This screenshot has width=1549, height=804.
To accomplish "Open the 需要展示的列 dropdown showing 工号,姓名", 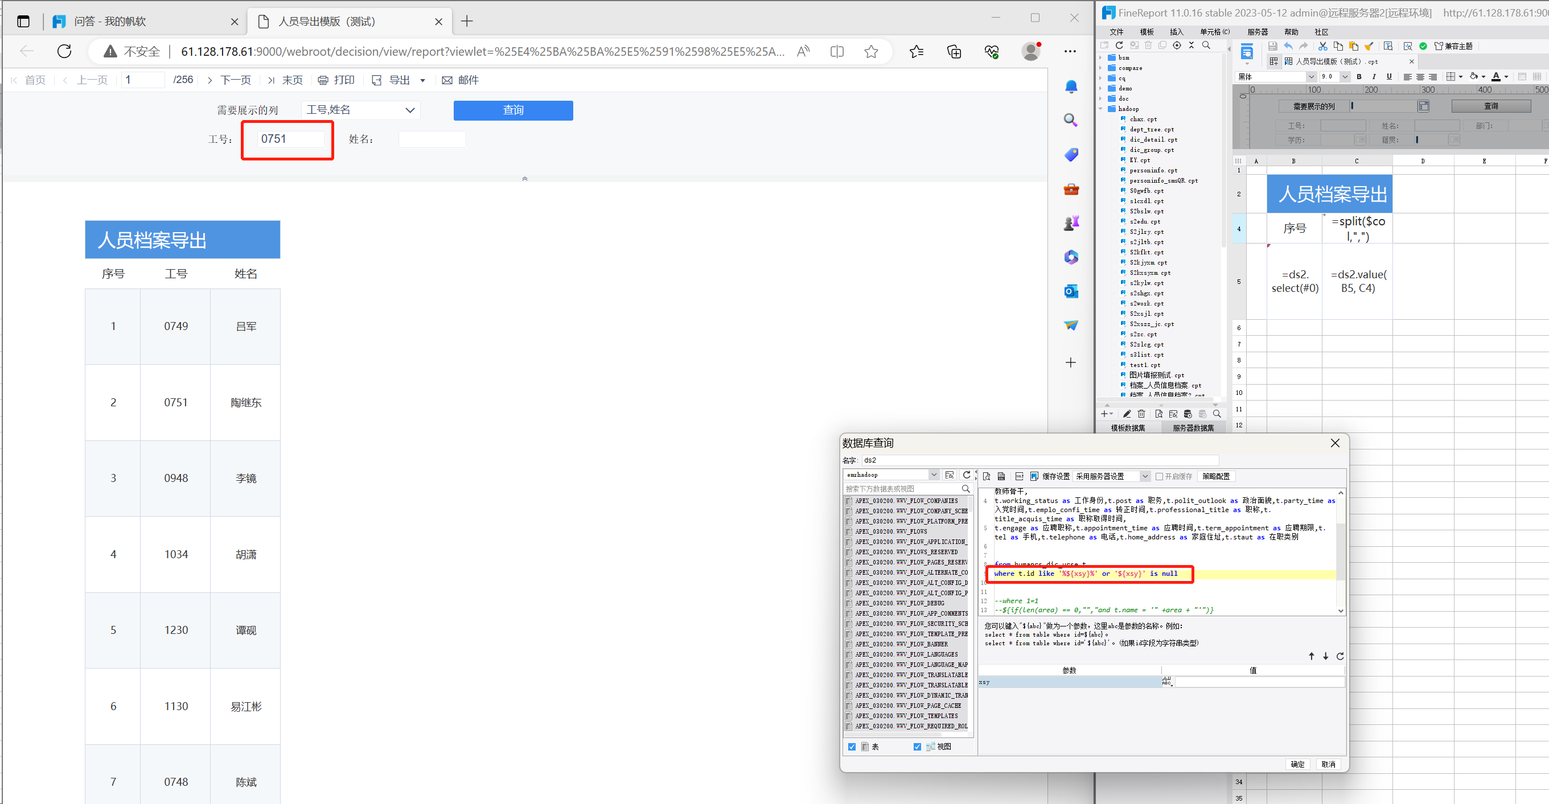I will click(361, 110).
